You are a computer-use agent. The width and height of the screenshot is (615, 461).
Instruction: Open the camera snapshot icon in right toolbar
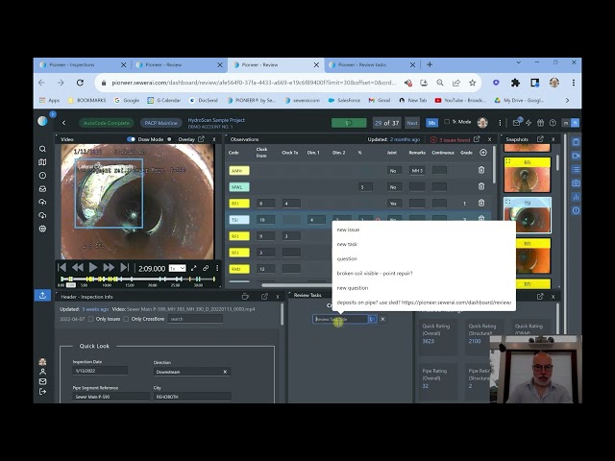[x=576, y=183]
